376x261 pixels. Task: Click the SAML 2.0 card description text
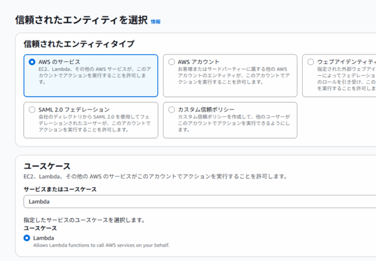95,123
